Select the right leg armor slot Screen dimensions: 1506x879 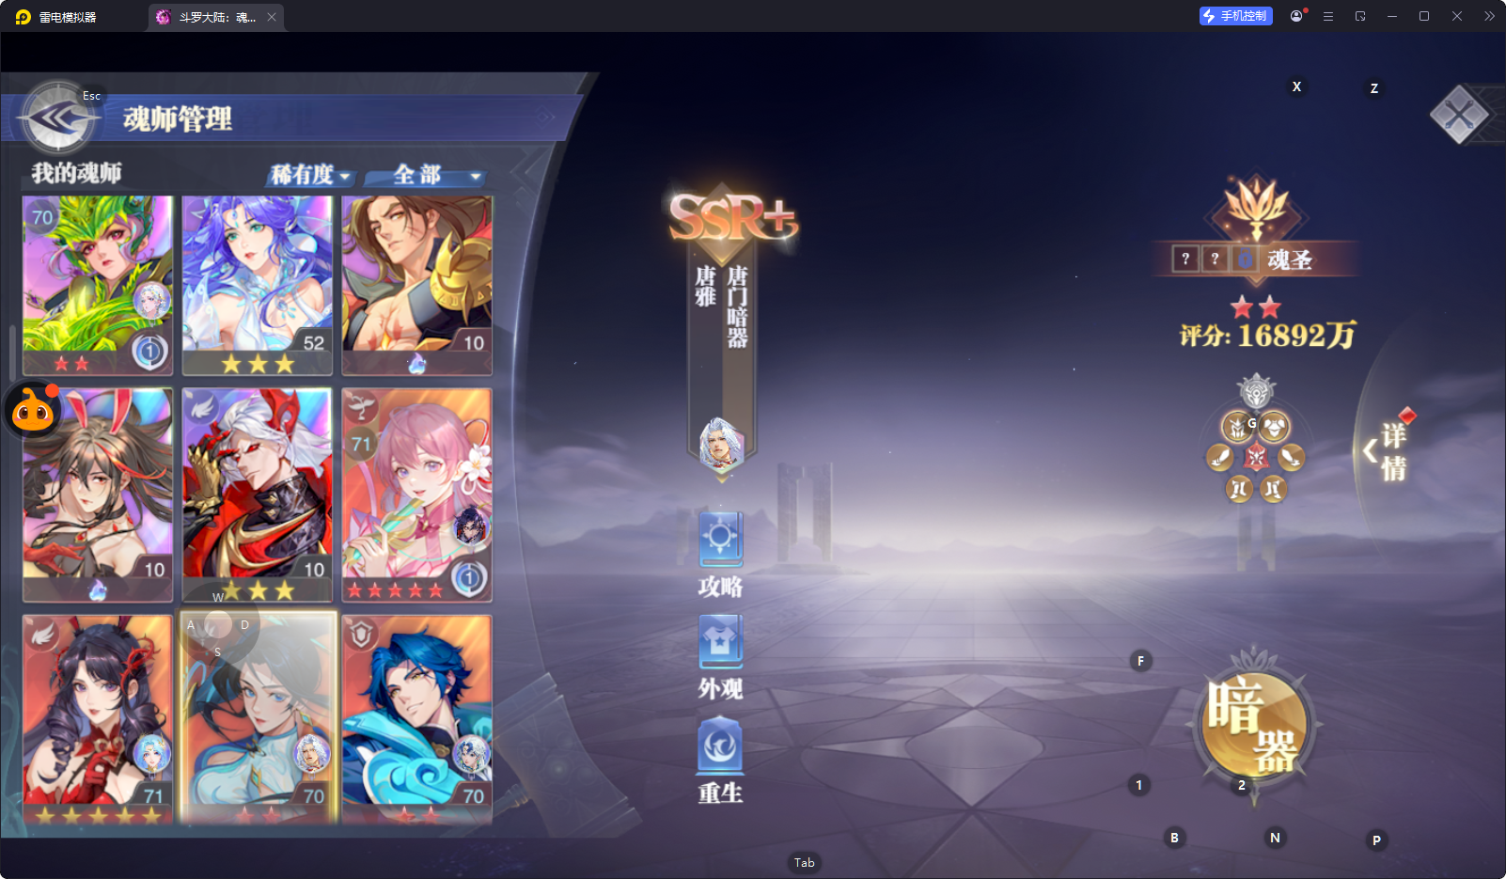pos(1273,489)
